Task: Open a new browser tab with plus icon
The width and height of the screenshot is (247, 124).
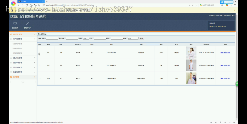Action: [x=47, y=1]
